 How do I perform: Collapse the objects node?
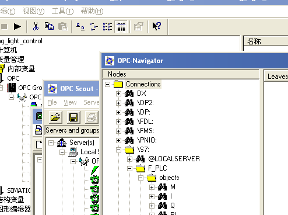141,178
